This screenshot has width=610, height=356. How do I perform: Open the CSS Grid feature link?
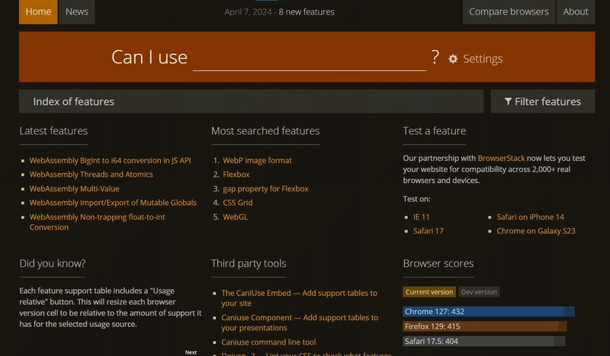click(x=238, y=203)
